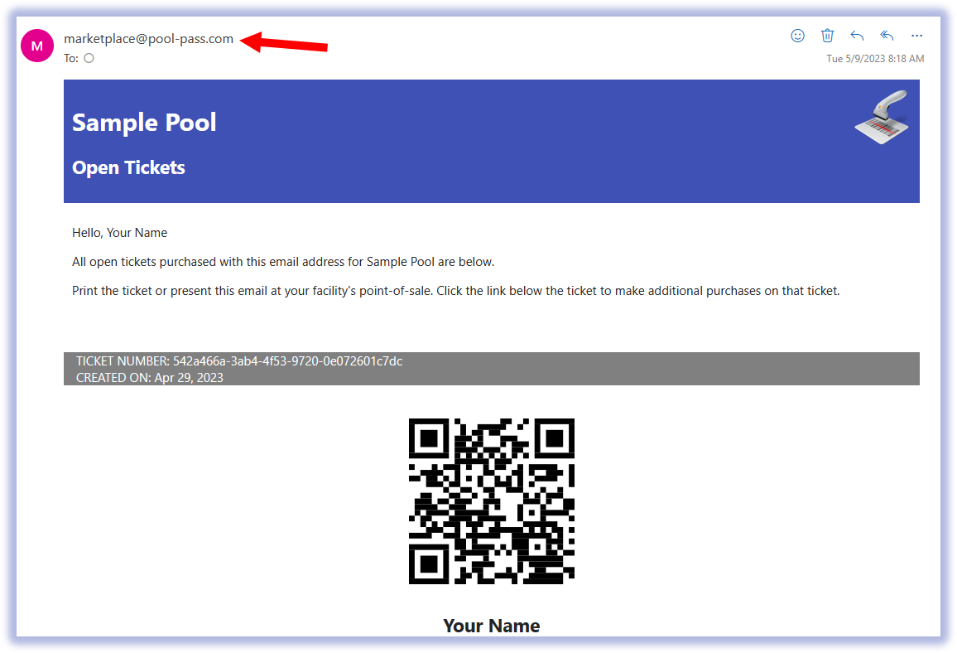The height and width of the screenshot is (653, 957).
Task: Delete the email using the trash icon
Action: pos(827,36)
